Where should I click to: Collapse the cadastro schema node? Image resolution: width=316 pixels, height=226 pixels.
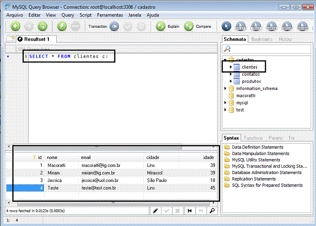(225, 60)
